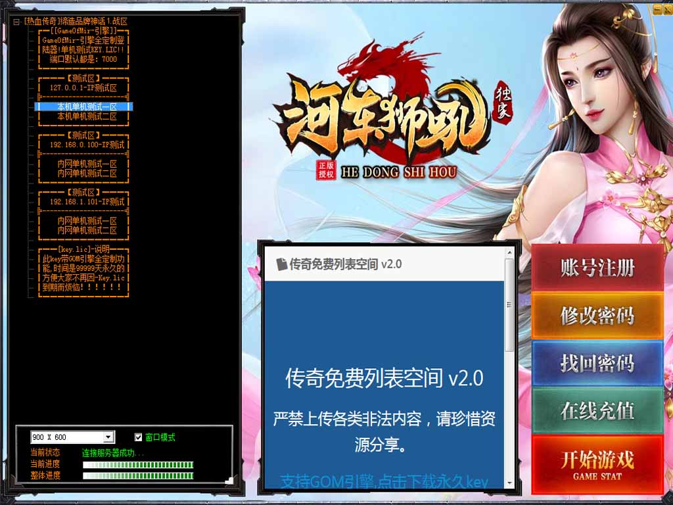Click the 传奇免费列表空间 v2.0 header title
This screenshot has width=673, height=505.
346,264
